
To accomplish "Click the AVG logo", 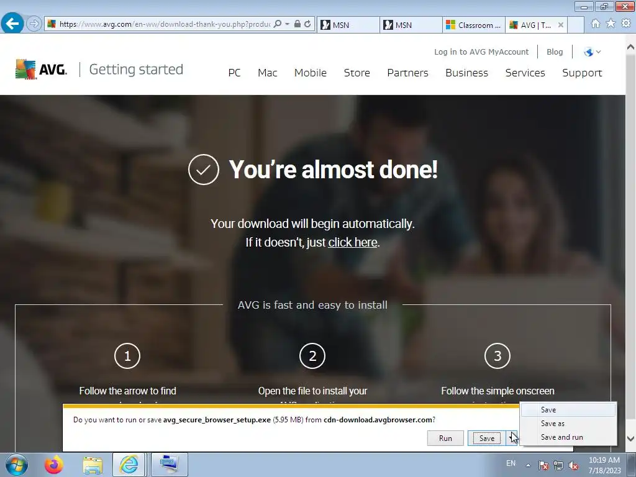I will 41,70.
